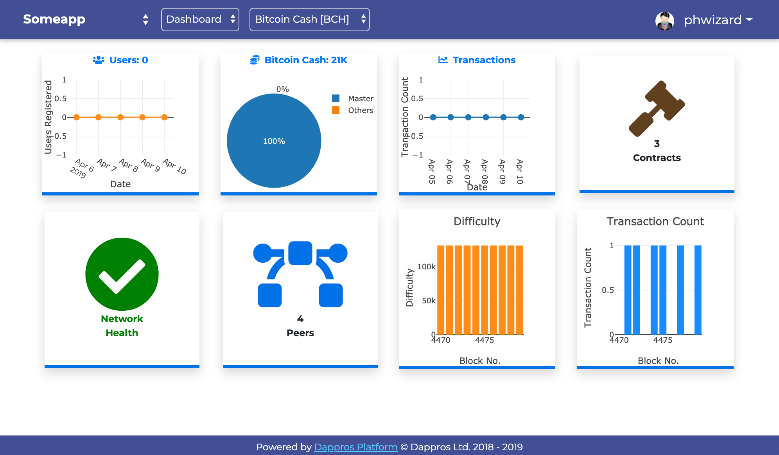779x455 pixels.
Task: Click the coins icon next to Bitcoin Cash
Action: tap(255, 60)
